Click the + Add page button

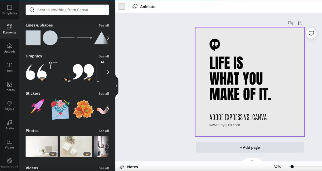[250, 147]
